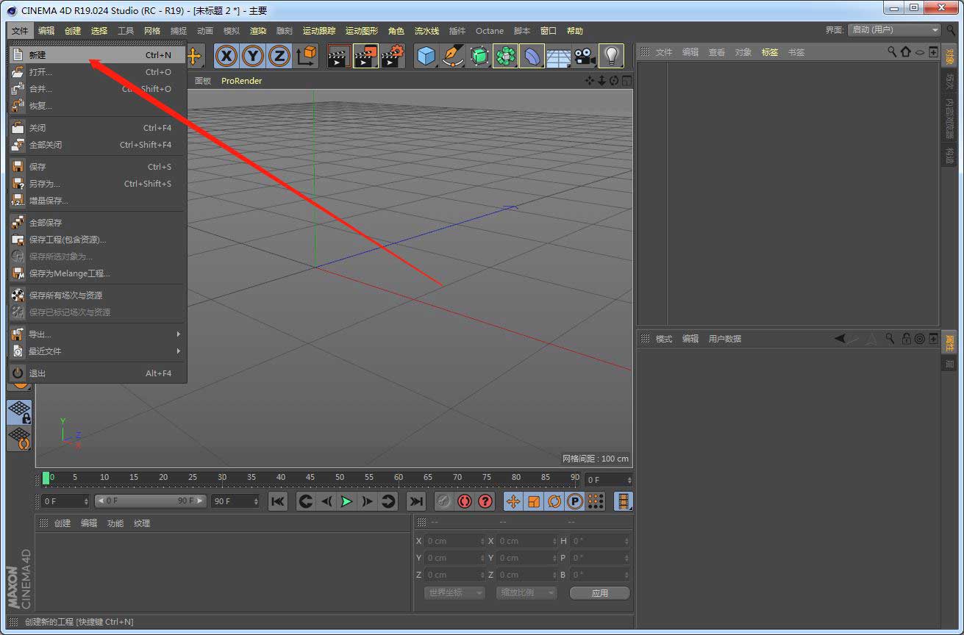Image resolution: width=964 pixels, height=635 pixels.
Task: Open the 世界坐标 coordinate dropdown
Action: tap(454, 593)
